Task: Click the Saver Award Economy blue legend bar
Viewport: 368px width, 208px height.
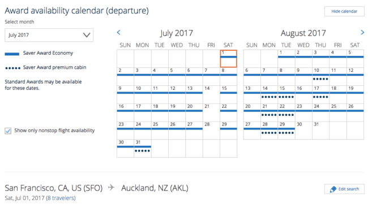Action: click(x=12, y=54)
